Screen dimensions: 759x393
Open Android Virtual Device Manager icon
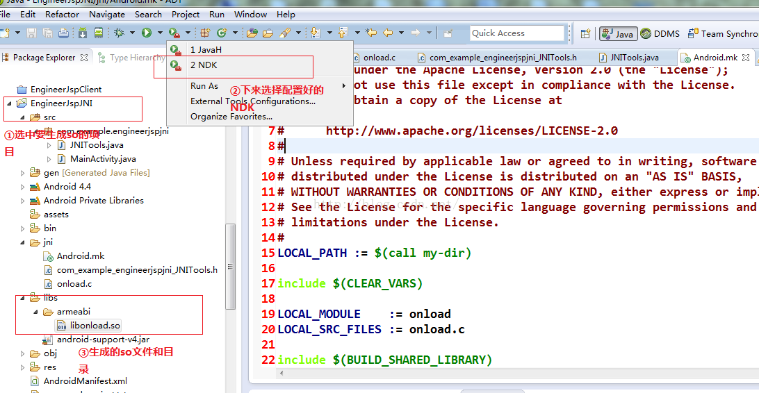[x=99, y=33]
